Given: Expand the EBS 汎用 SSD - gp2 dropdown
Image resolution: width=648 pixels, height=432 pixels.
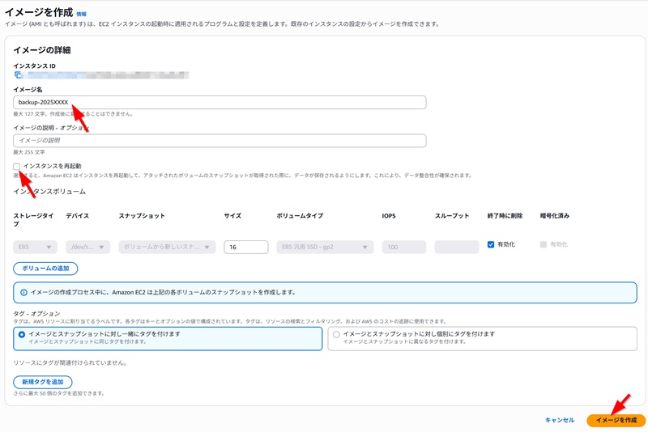Looking at the screenshot, I should 324,248.
